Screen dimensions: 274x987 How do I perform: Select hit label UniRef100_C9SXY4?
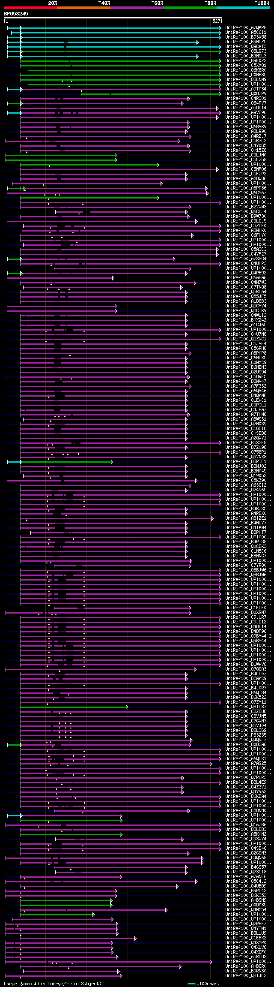tap(246, 839)
